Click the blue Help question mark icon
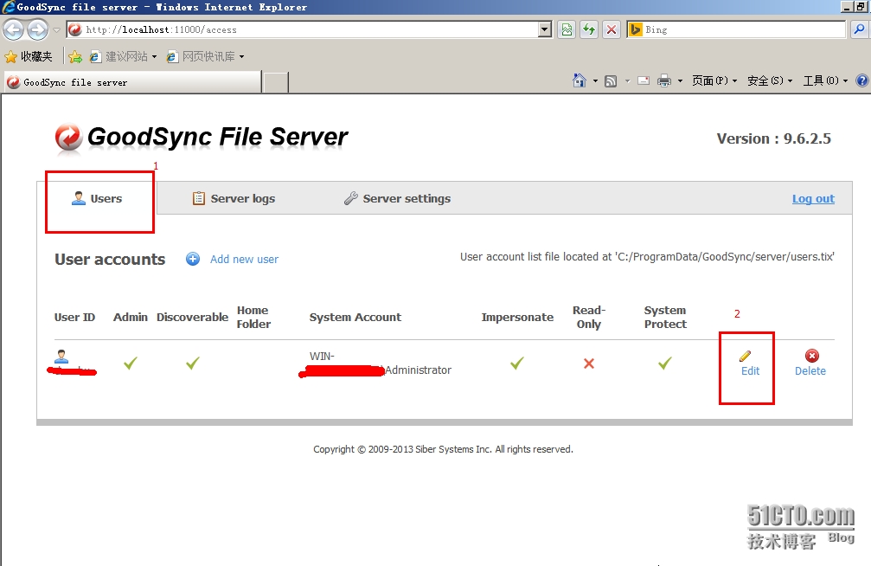871x566 pixels. click(x=862, y=80)
